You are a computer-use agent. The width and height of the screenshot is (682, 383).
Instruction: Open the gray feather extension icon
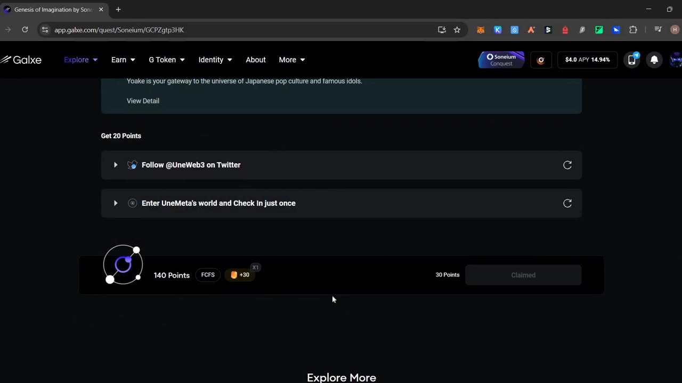[582, 30]
